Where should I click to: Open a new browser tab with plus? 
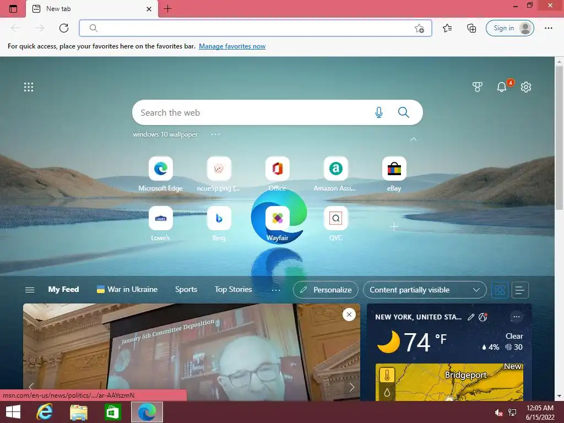point(167,9)
